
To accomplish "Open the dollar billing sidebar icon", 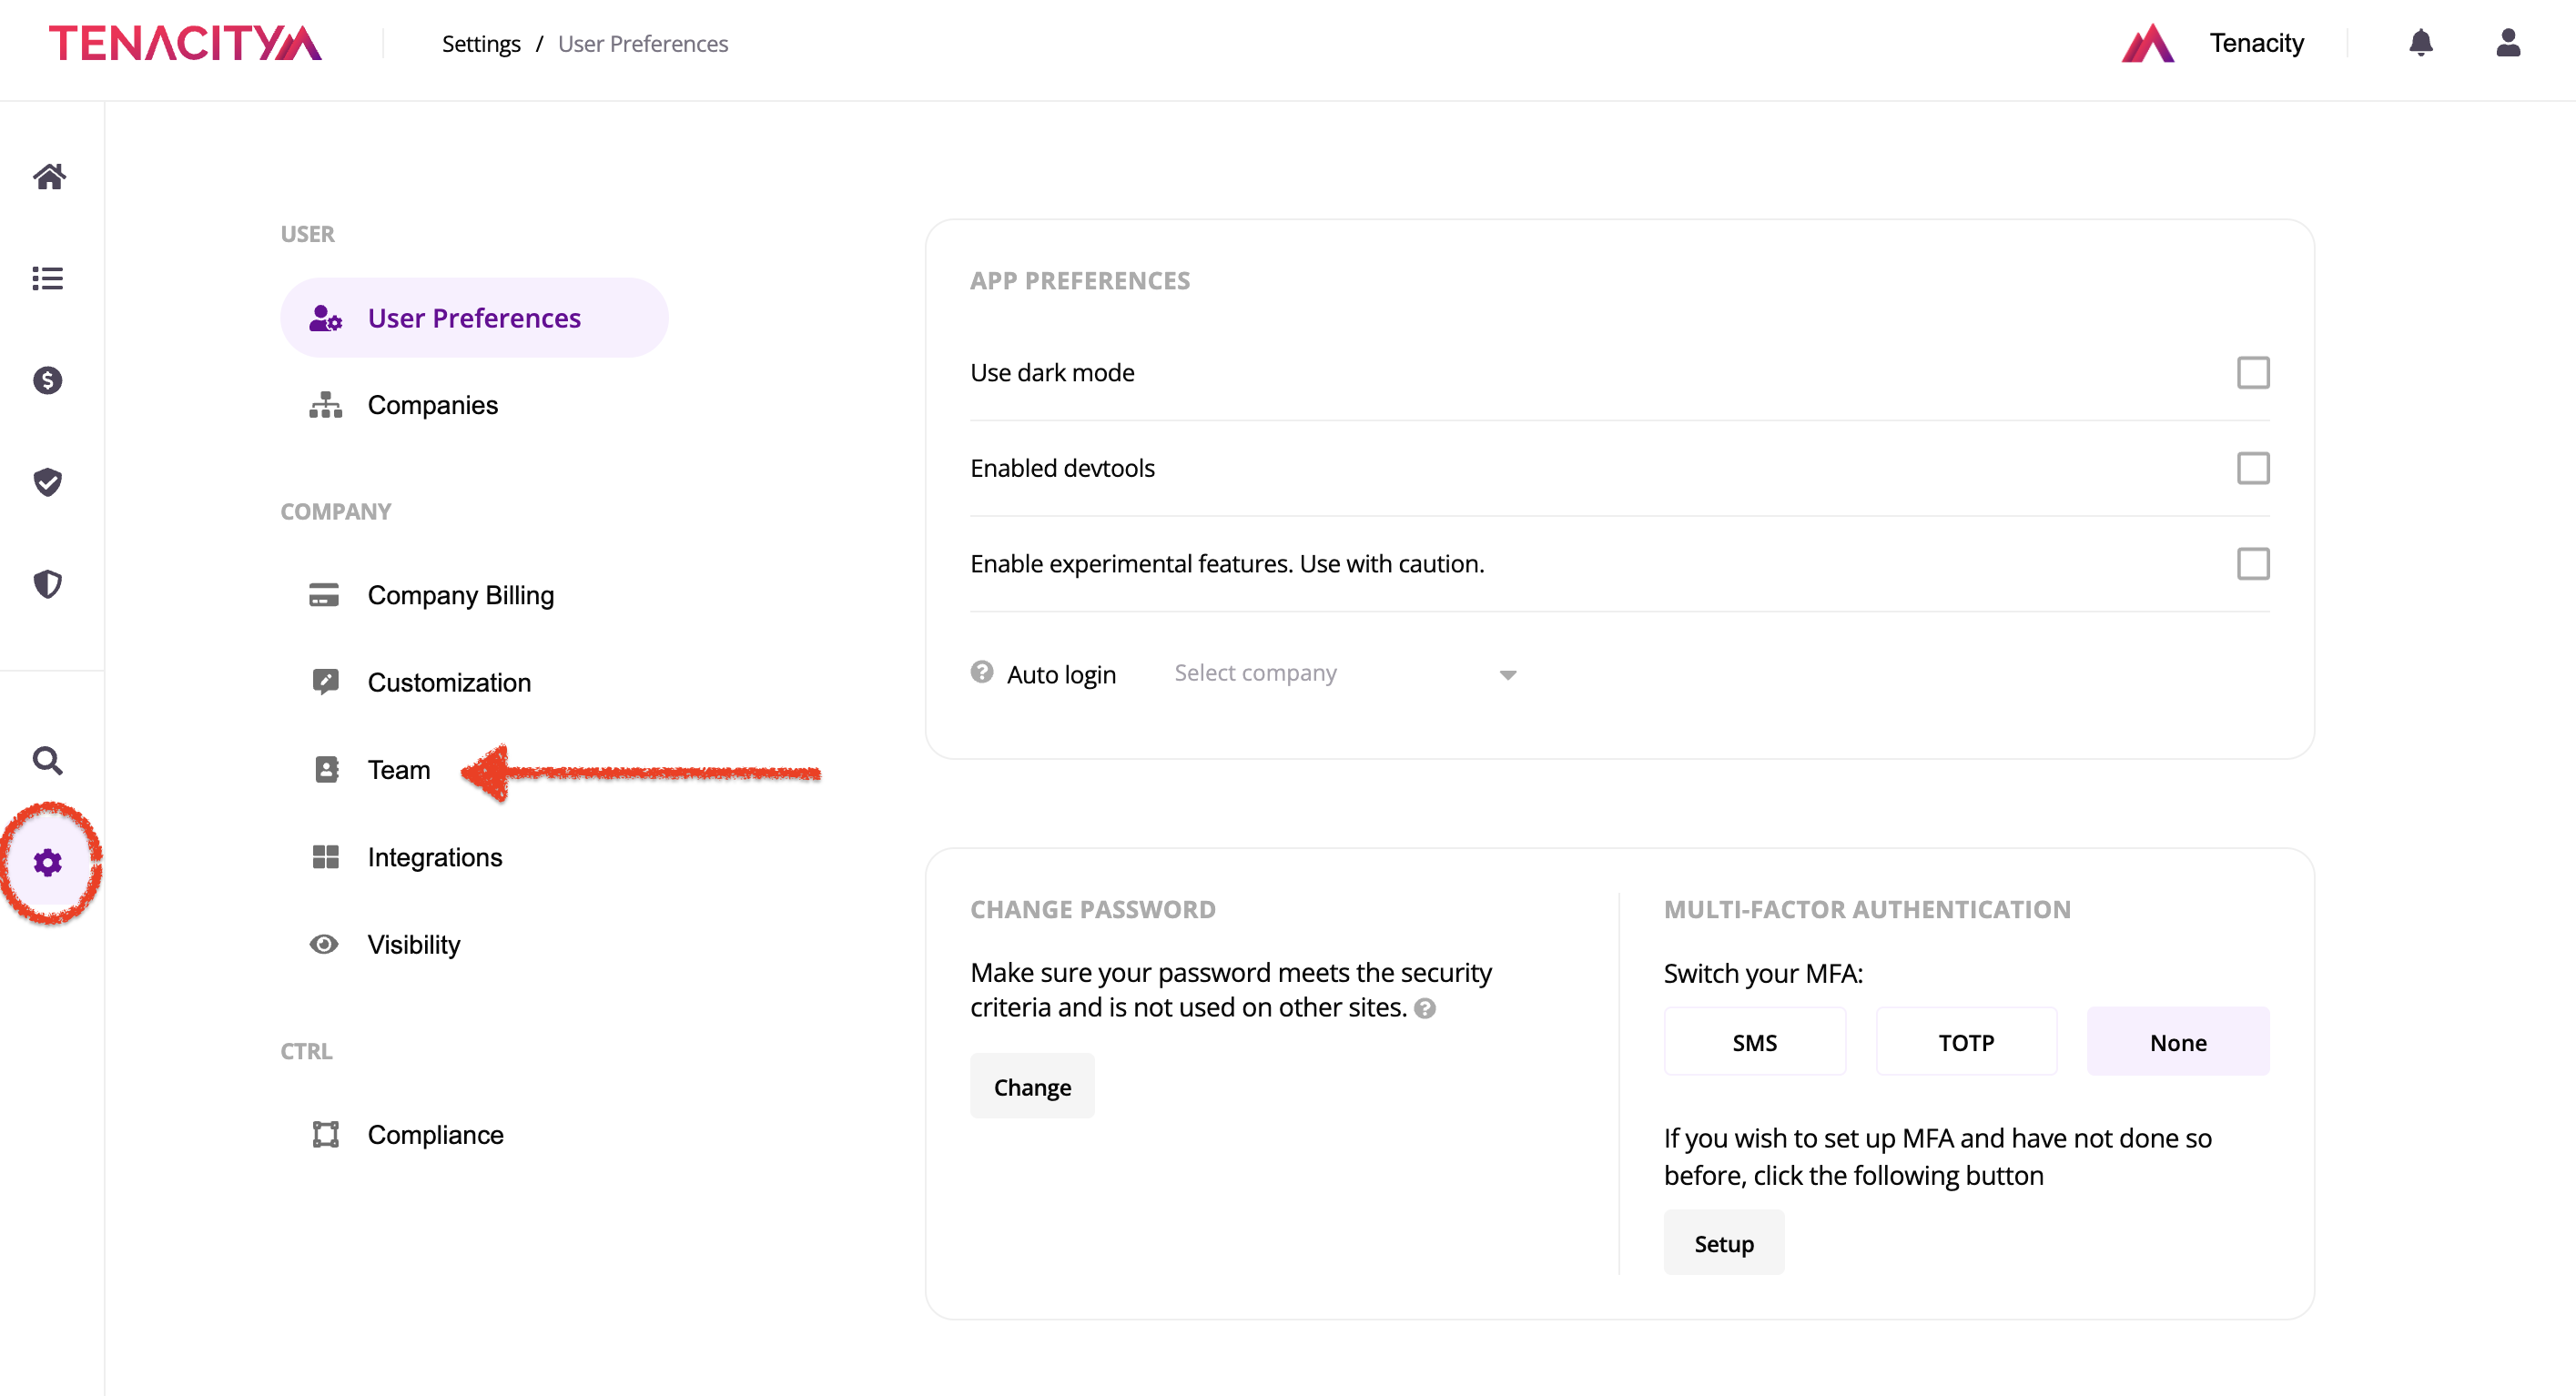I will [x=48, y=380].
